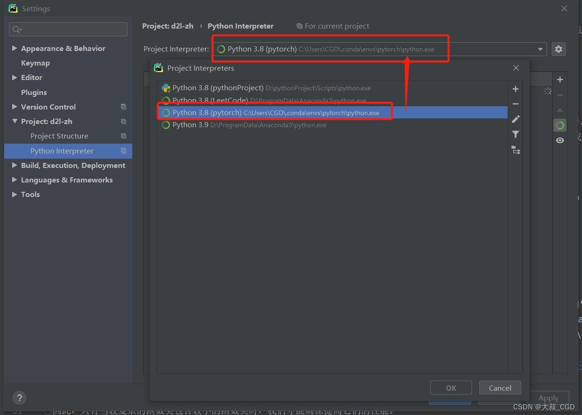Open Project Interpreter dropdown arrow
The height and width of the screenshot is (415, 582).
(x=540, y=49)
